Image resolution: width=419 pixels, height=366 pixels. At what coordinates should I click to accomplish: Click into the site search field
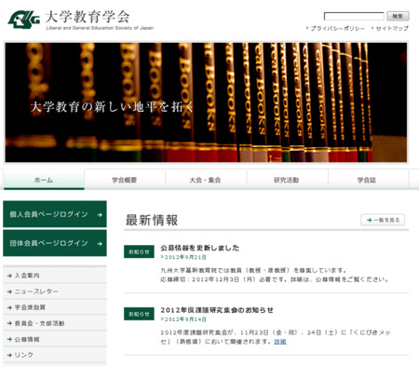pos(354,16)
